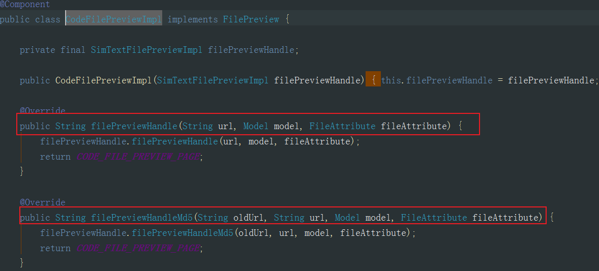Click SimTextFilePreviewImpl type in the private field declaration

coord(146,50)
